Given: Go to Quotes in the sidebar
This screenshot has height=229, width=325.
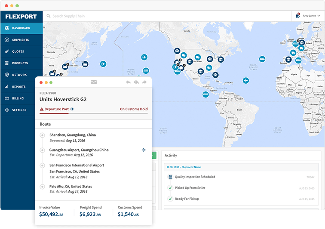Looking at the screenshot, I should coord(18,51).
